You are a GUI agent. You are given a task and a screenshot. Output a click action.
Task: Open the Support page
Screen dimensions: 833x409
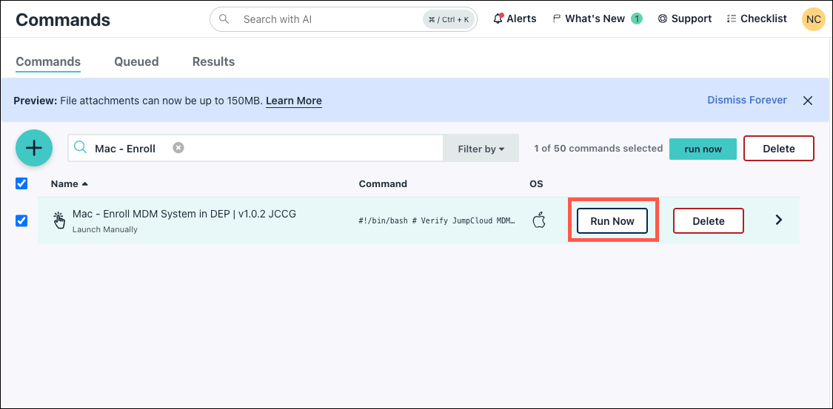tap(683, 18)
